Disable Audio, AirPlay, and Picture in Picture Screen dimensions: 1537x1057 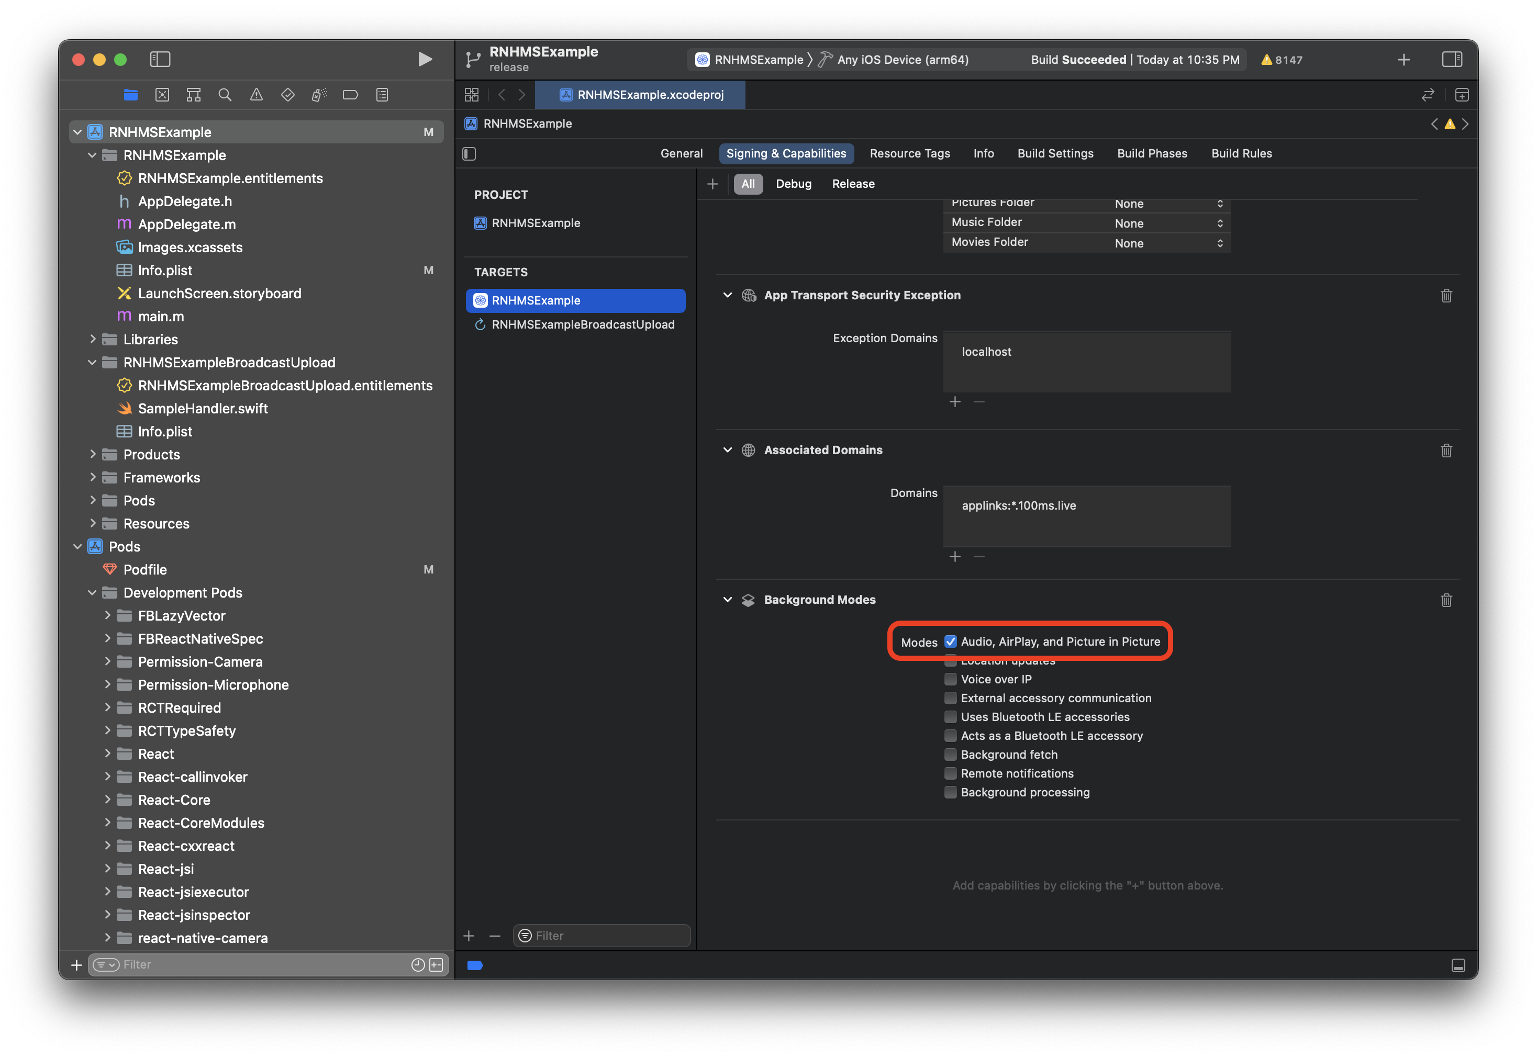(x=950, y=641)
